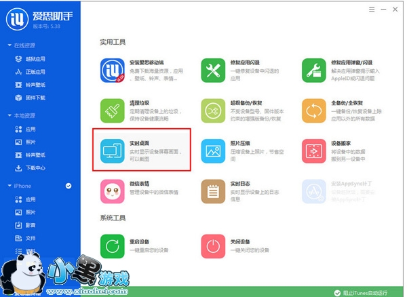Image resolution: width=407 pixels, height=297 pixels.
Task: Collapse the 在线资源 section arrow
Action: click(9, 45)
